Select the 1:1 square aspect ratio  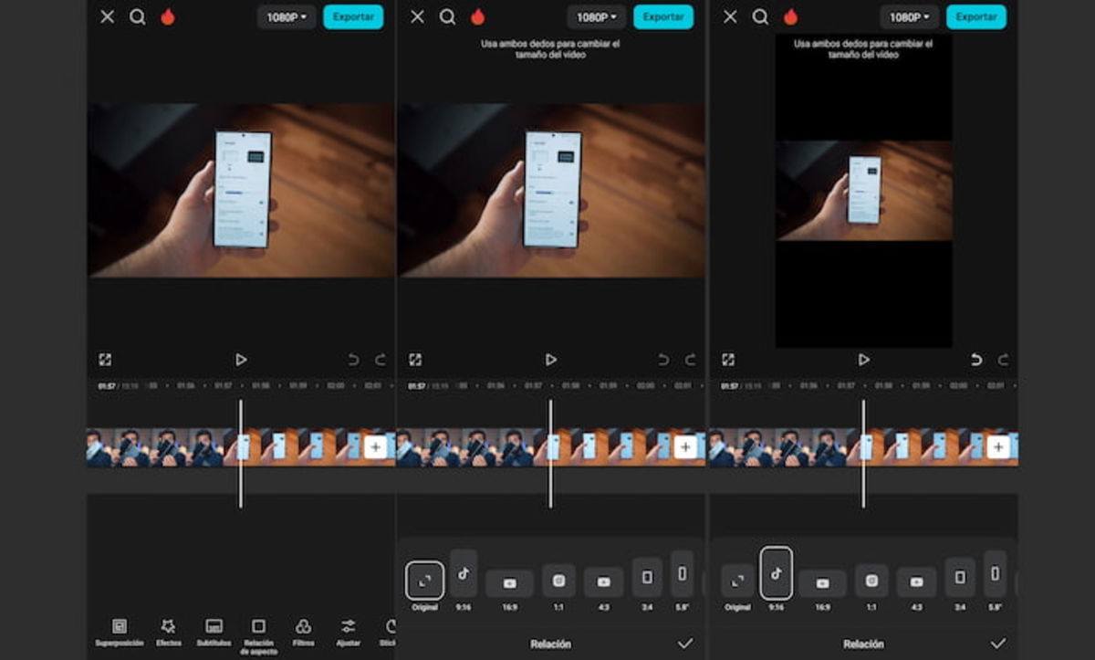(x=558, y=581)
